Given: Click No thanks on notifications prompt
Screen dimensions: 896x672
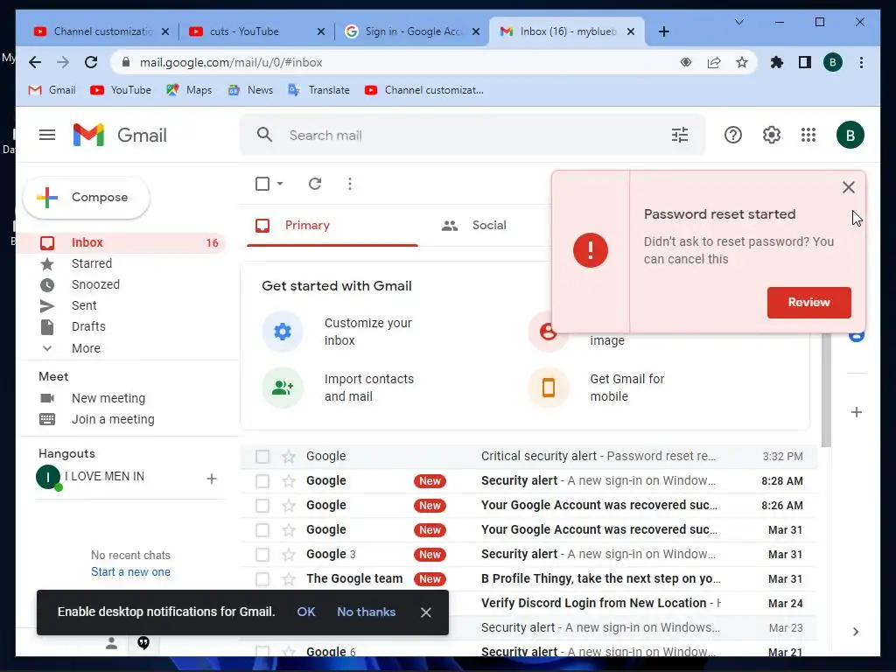Looking at the screenshot, I should pyautogui.click(x=367, y=612).
